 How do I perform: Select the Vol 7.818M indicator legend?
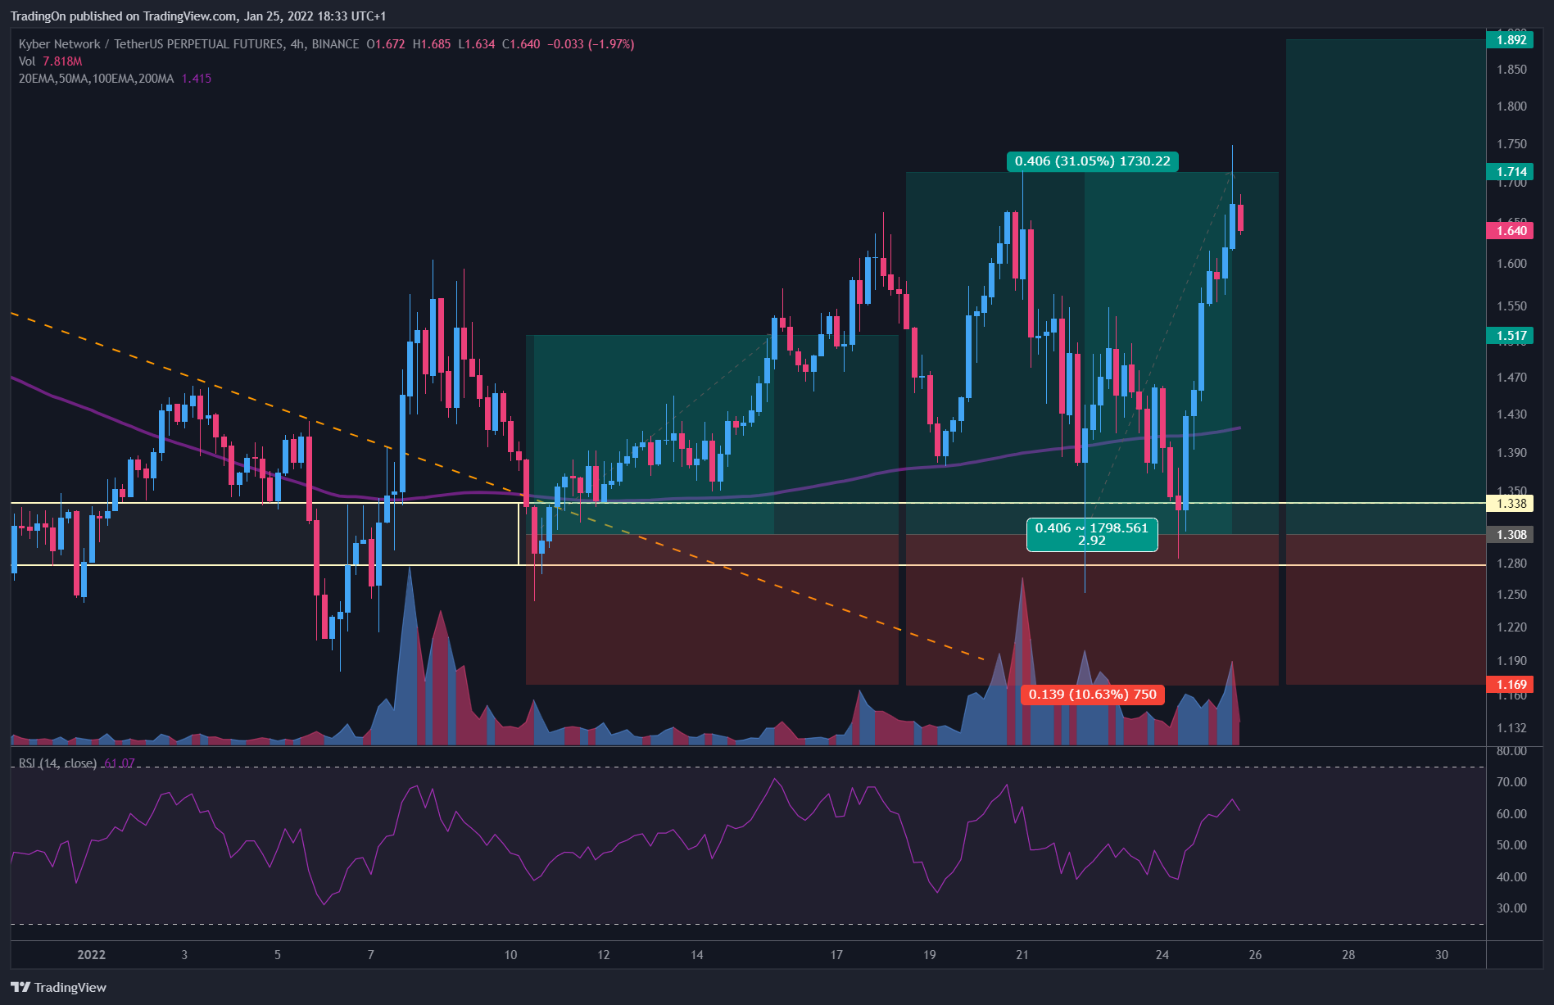tap(51, 61)
